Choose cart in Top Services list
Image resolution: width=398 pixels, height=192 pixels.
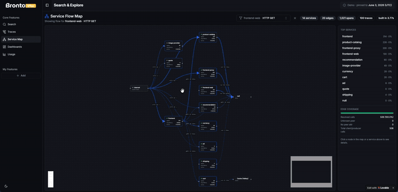(x=367, y=78)
